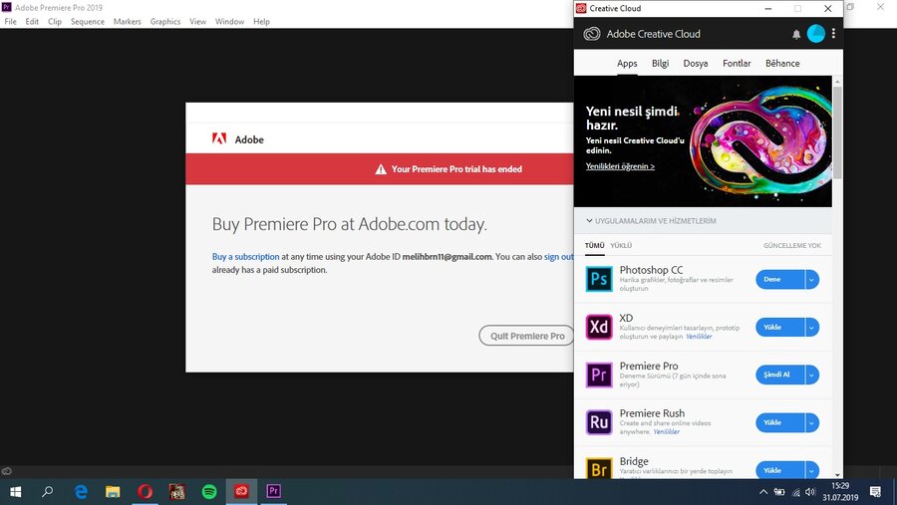Switch to the Behance tab
Screen dimensions: 897x505
point(782,64)
